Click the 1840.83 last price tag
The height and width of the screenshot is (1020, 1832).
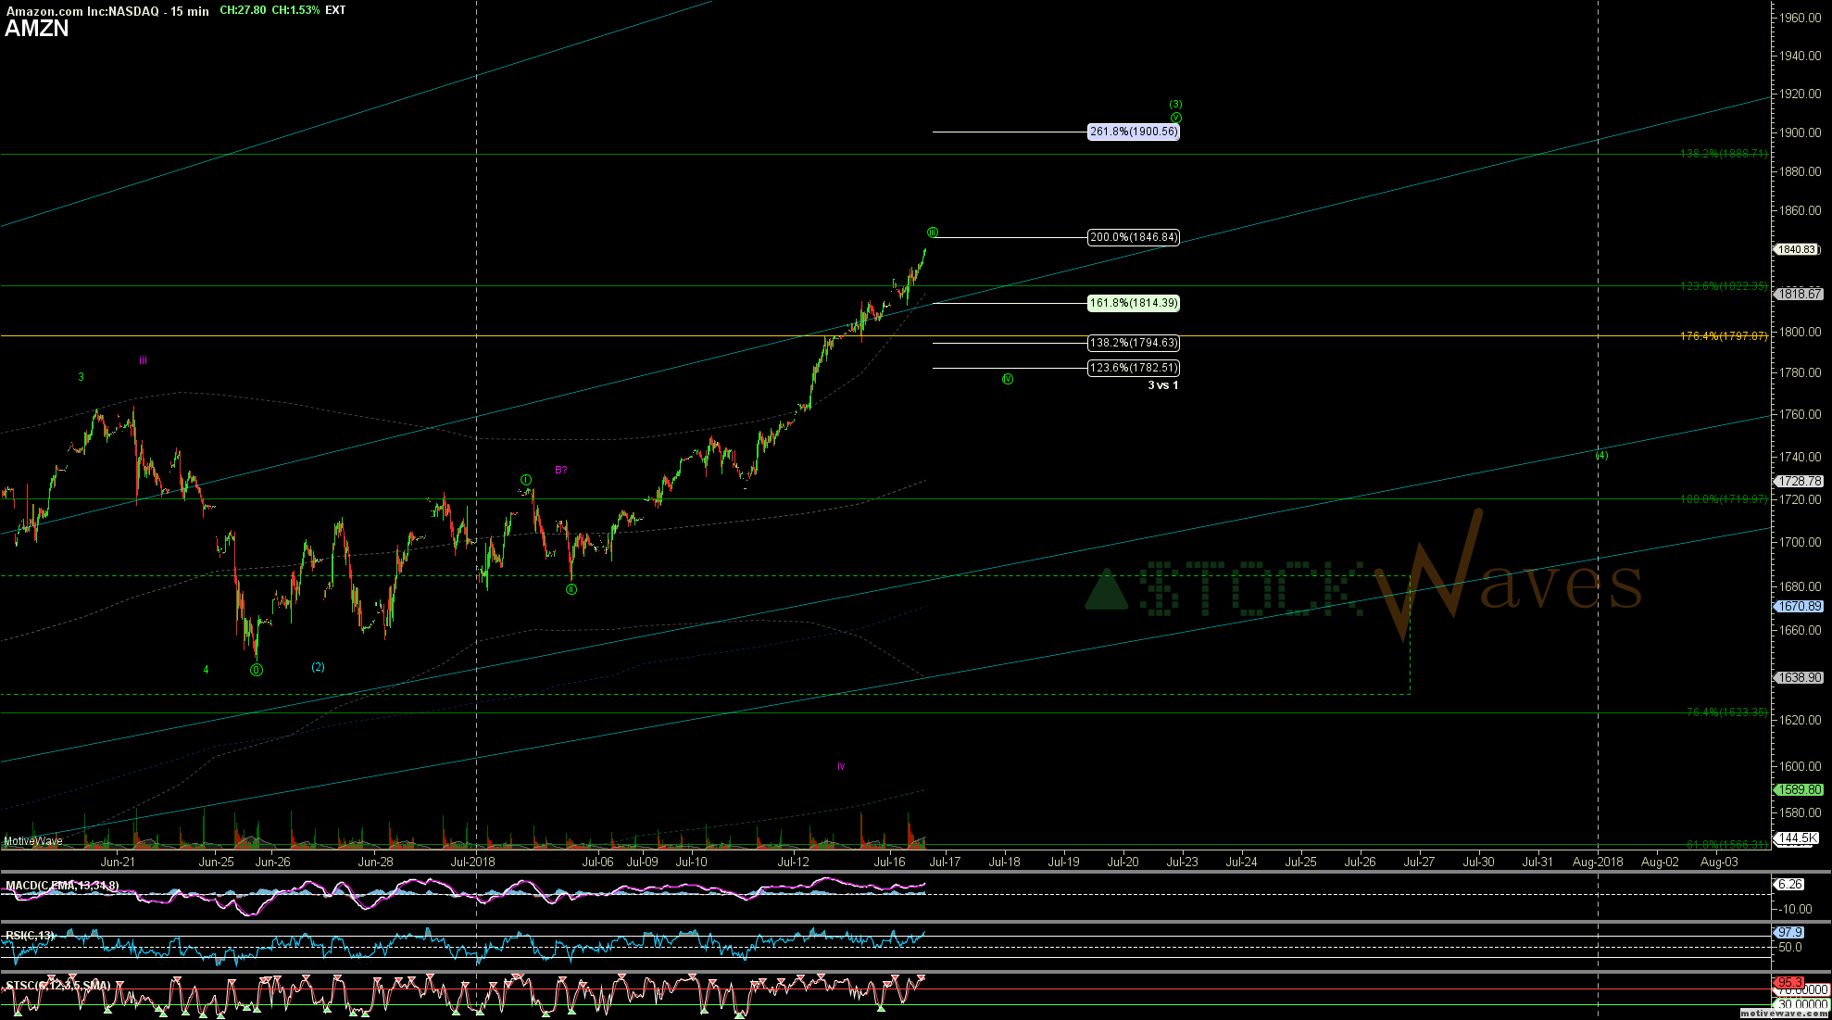1798,249
